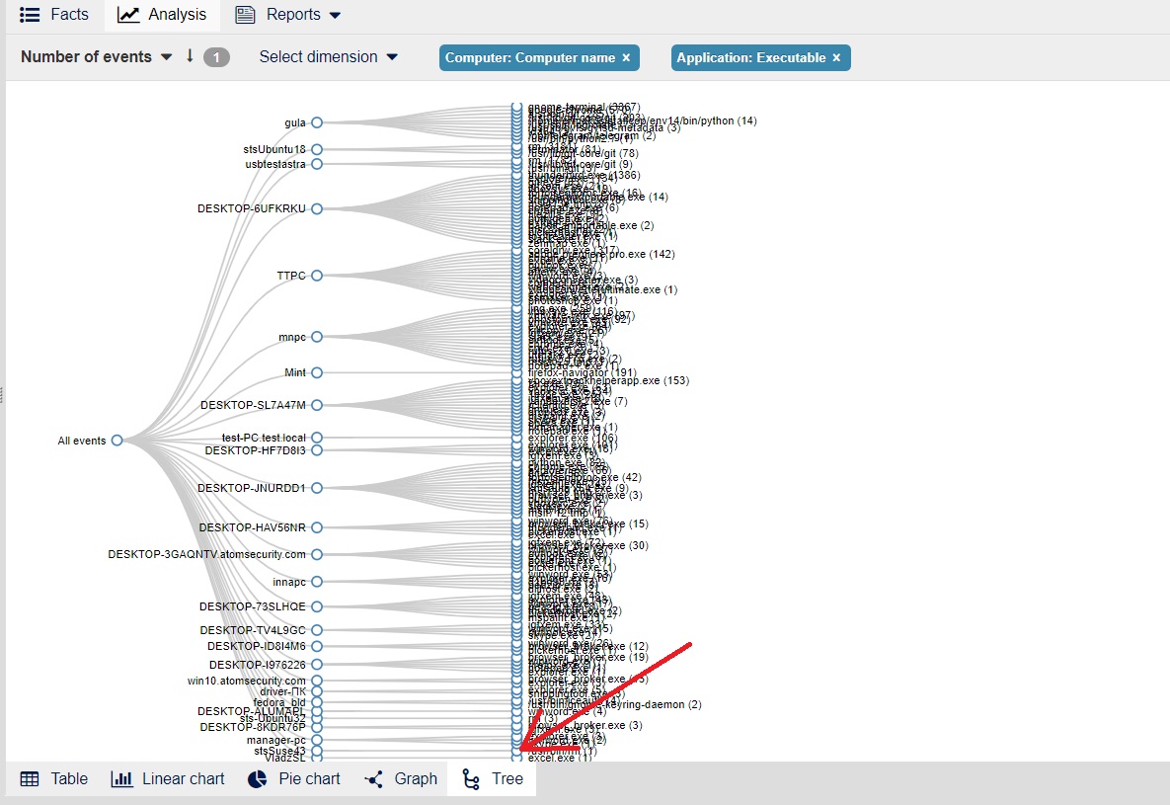Switch to Linear chart view
The width and height of the screenshot is (1170, 805).
pyautogui.click(x=168, y=779)
